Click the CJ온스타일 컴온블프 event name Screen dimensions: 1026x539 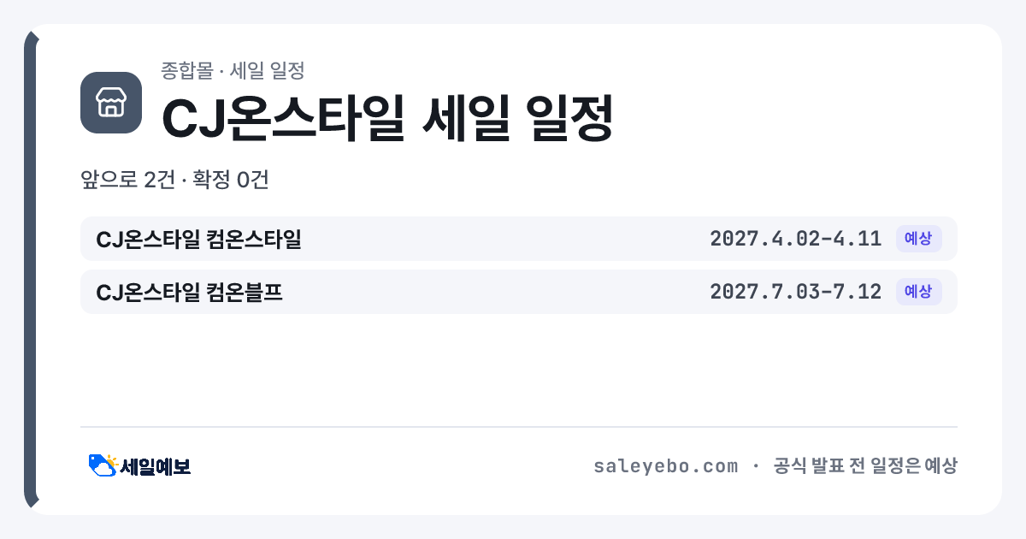[x=189, y=292]
